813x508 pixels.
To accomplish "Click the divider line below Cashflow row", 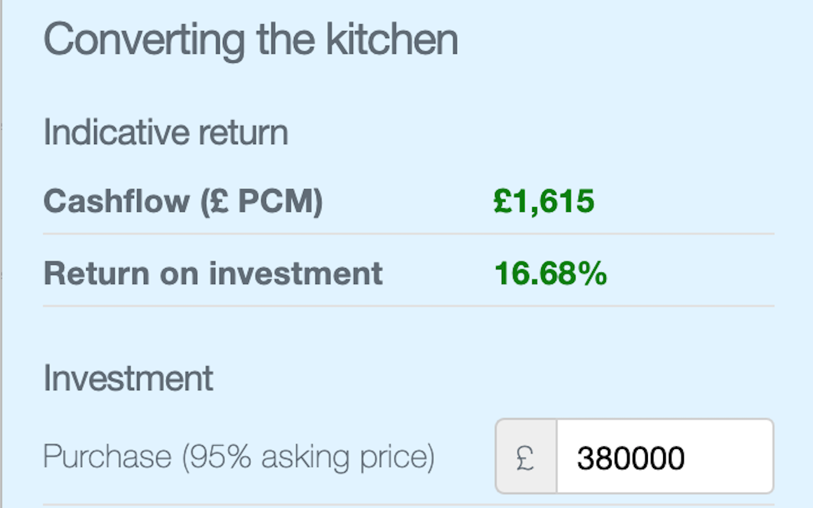I will tap(408, 234).
